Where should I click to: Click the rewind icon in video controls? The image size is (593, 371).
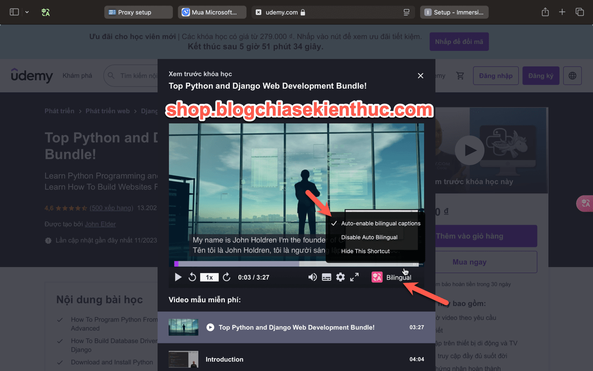192,277
